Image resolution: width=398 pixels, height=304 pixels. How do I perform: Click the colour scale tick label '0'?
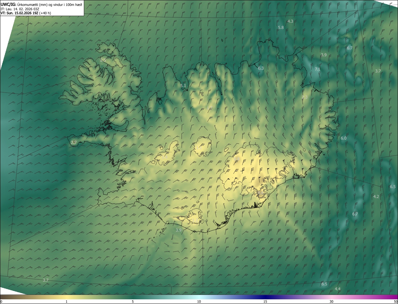(1, 302)
